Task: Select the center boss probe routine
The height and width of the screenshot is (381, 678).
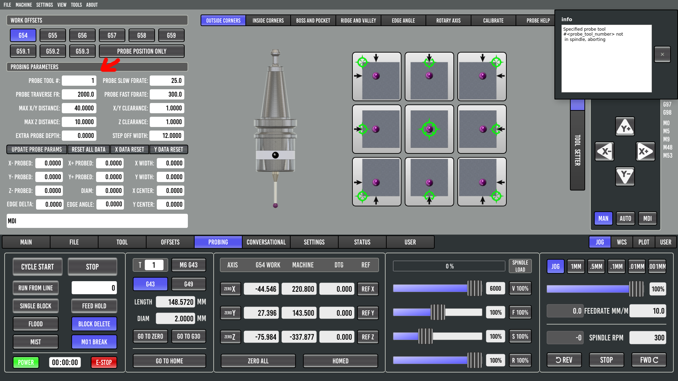Action: tap(429, 129)
